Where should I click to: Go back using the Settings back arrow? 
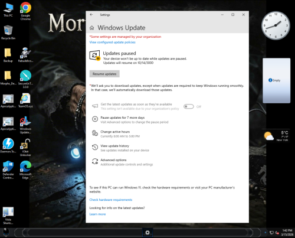pos(91,15)
